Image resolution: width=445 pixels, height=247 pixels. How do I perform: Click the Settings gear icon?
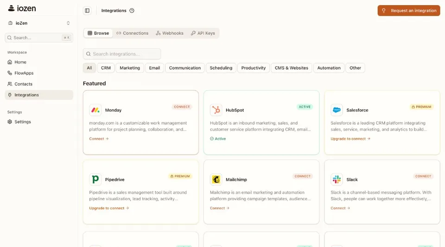point(10,122)
